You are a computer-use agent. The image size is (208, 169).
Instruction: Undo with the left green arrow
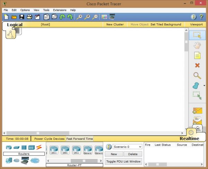pyautogui.click(x=62, y=17)
